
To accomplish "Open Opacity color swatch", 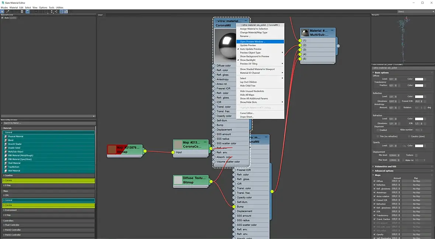I will (x=419, y=146).
